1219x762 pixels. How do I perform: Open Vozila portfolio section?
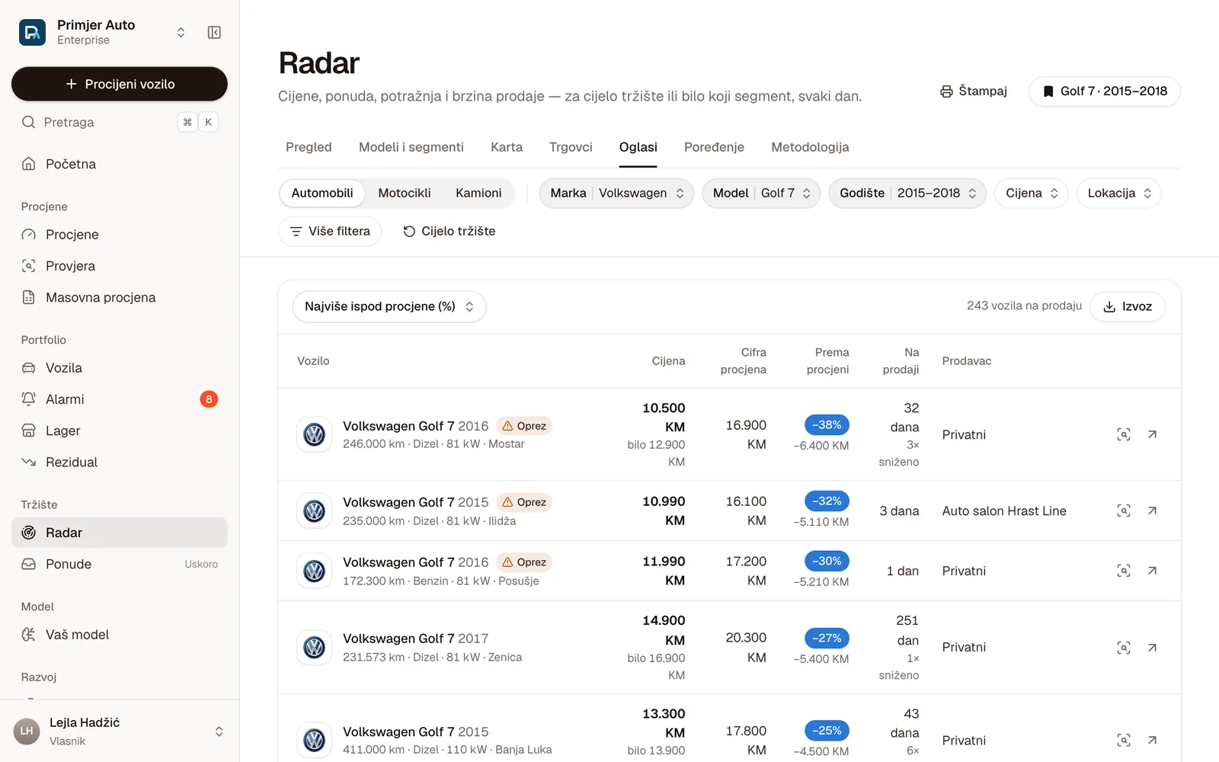pos(120,368)
